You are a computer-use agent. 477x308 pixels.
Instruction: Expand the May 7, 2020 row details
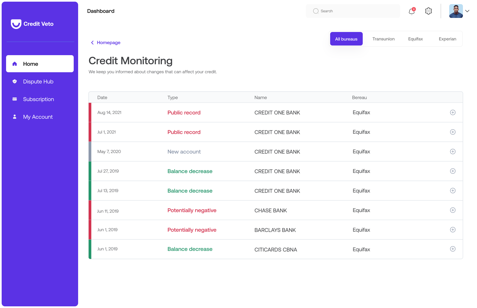point(453,152)
